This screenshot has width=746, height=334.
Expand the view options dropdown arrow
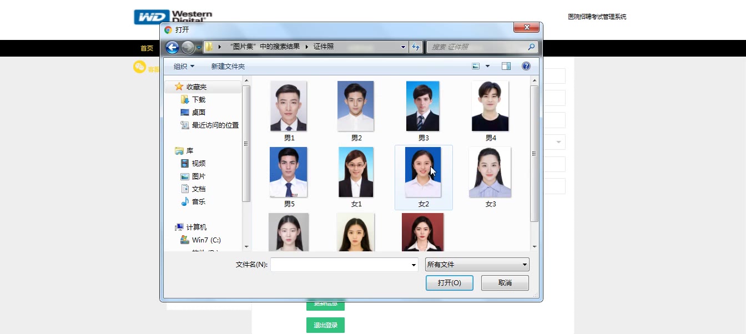point(488,66)
